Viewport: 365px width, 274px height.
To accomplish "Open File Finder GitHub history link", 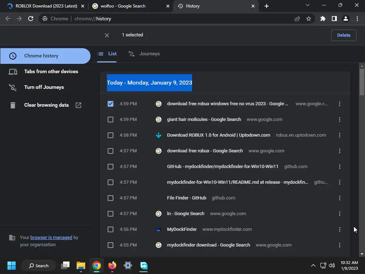I will click(x=186, y=198).
